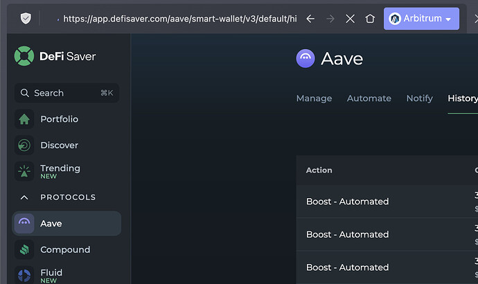Viewport: 478px width, 284px height.
Task: Switch to the Notify tab
Action: click(x=420, y=98)
